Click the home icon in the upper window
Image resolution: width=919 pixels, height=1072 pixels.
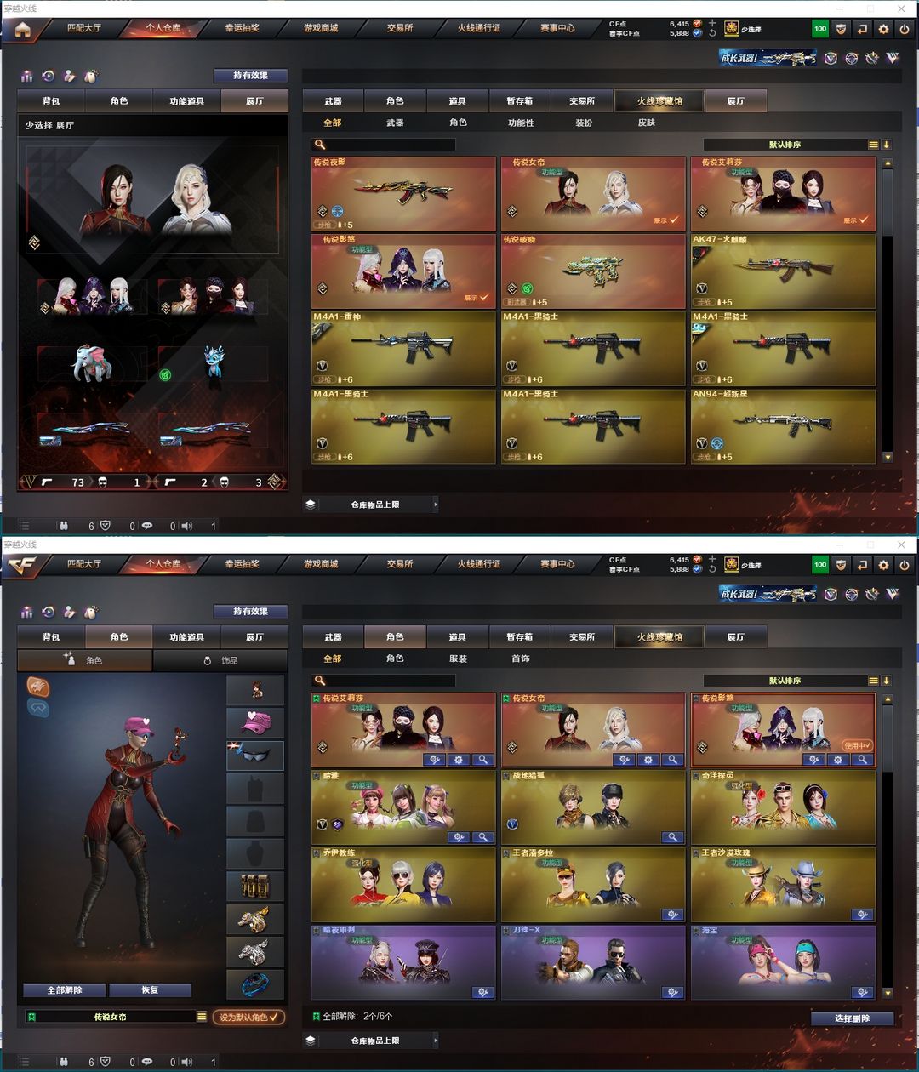pyautogui.click(x=22, y=29)
